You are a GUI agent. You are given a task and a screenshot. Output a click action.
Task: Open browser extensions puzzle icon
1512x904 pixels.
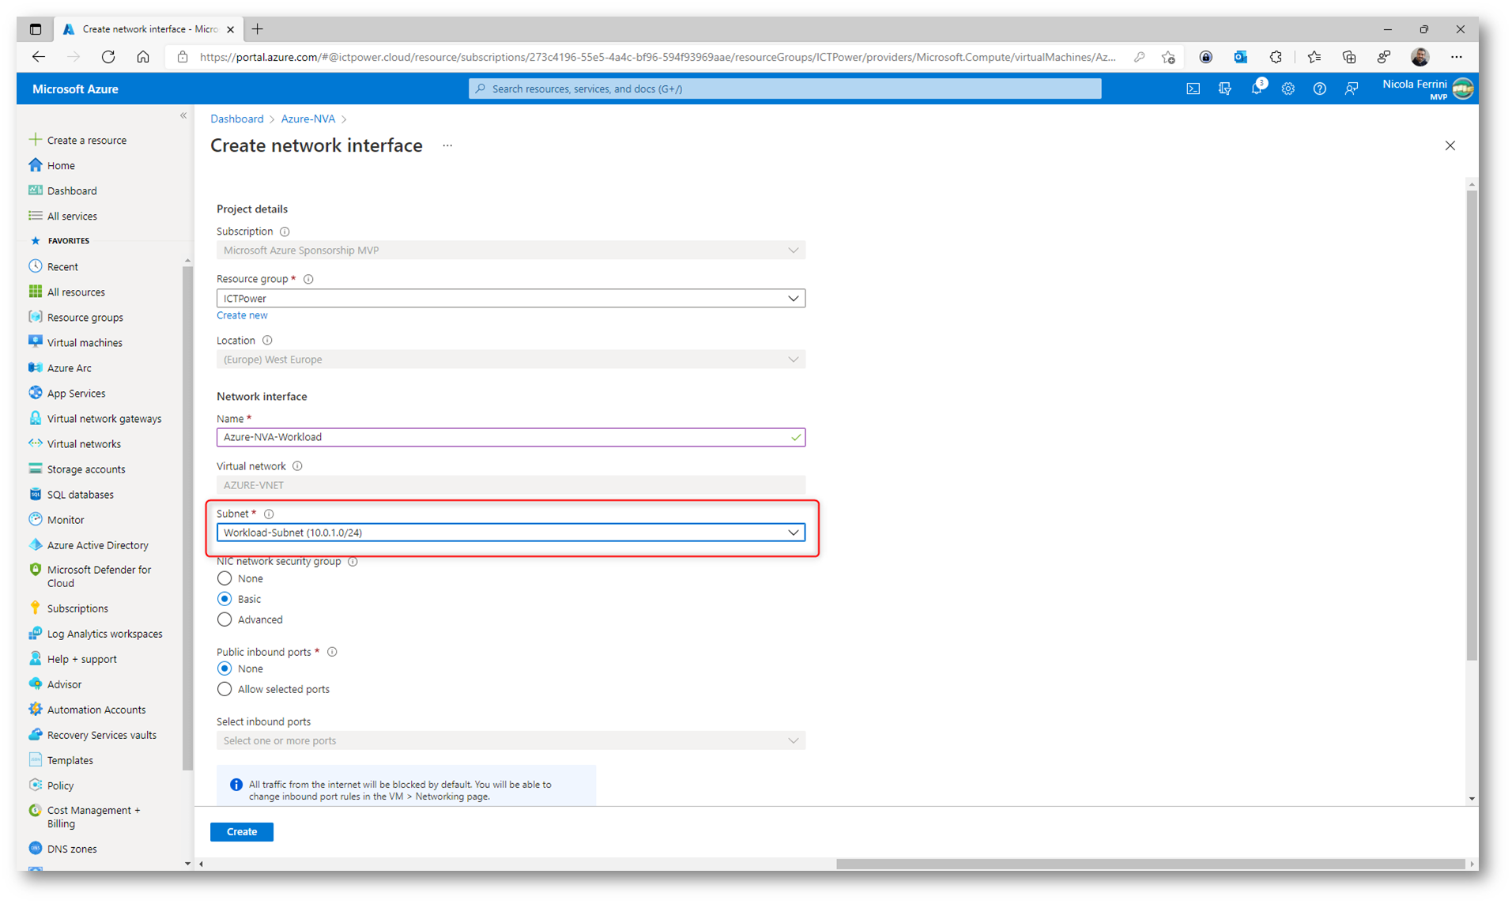pyautogui.click(x=1276, y=57)
